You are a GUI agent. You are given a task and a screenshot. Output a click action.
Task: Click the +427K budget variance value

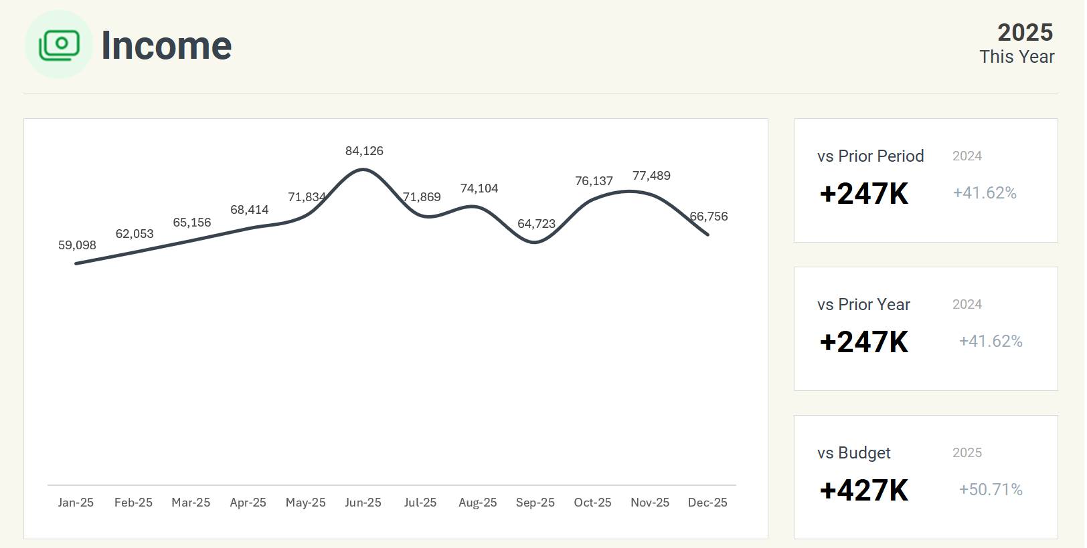863,490
